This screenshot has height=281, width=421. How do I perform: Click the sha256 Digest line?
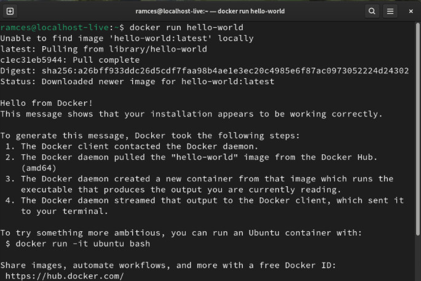click(x=205, y=71)
